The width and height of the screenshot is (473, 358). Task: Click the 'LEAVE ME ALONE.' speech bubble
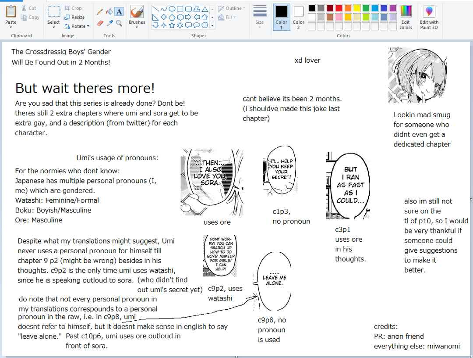tap(274, 281)
